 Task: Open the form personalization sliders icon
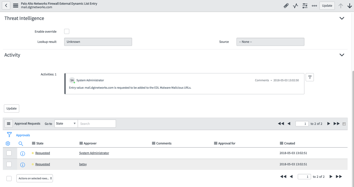[305, 6]
